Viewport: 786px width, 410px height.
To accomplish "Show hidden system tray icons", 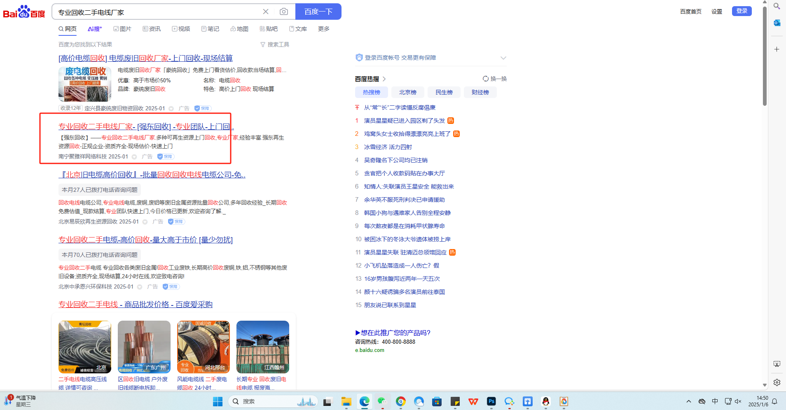I will pos(688,401).
